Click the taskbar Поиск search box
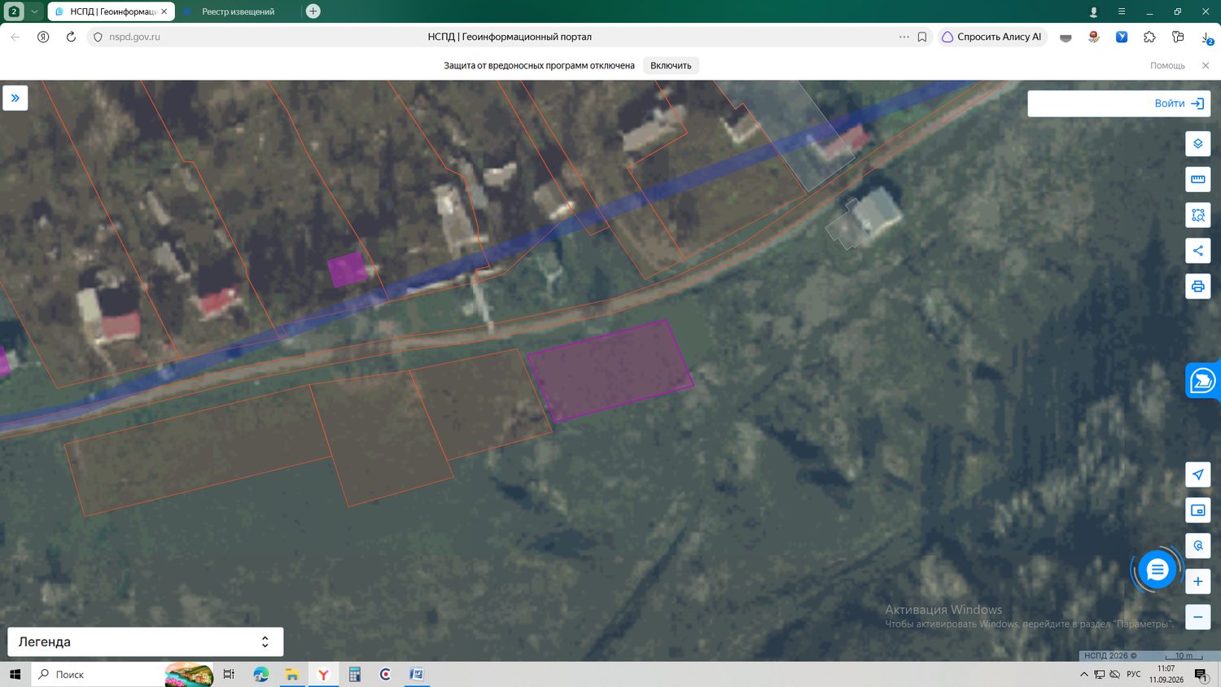 click(123, 674)
